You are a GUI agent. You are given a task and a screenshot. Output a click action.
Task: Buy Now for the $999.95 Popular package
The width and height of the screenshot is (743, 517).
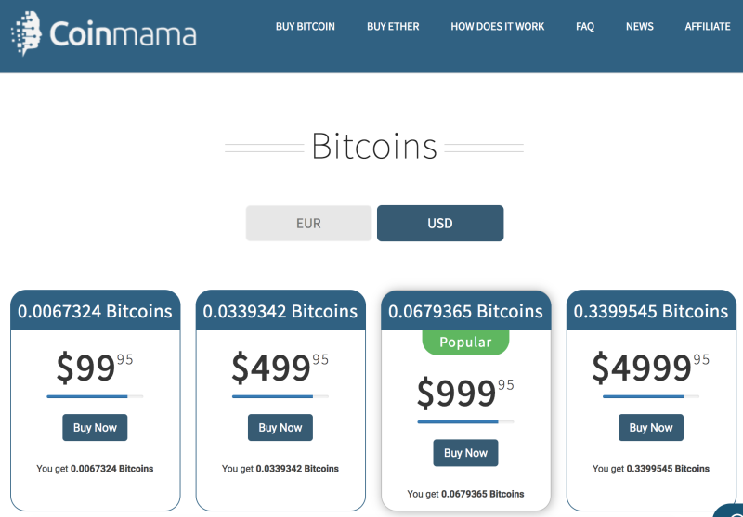click(465, 453)
